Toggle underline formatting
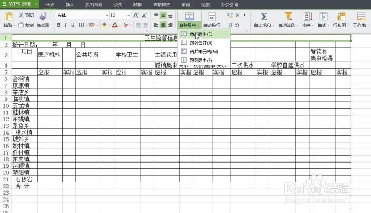Viewport: 371px width, 213px height. 73,25
